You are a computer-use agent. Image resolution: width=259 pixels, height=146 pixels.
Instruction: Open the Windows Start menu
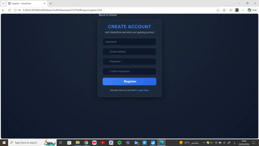[4, 143]
